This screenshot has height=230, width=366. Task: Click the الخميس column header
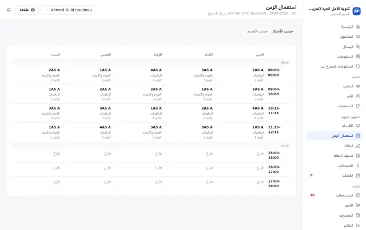(105, 55)
